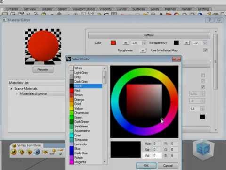
Task: Click the small M icon beside V-Ray For Rhino title
Action: 14,145
